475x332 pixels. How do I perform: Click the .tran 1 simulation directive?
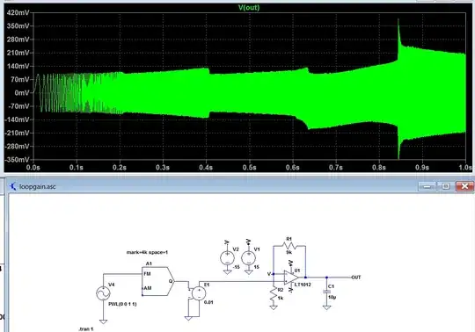pos(86,329)
